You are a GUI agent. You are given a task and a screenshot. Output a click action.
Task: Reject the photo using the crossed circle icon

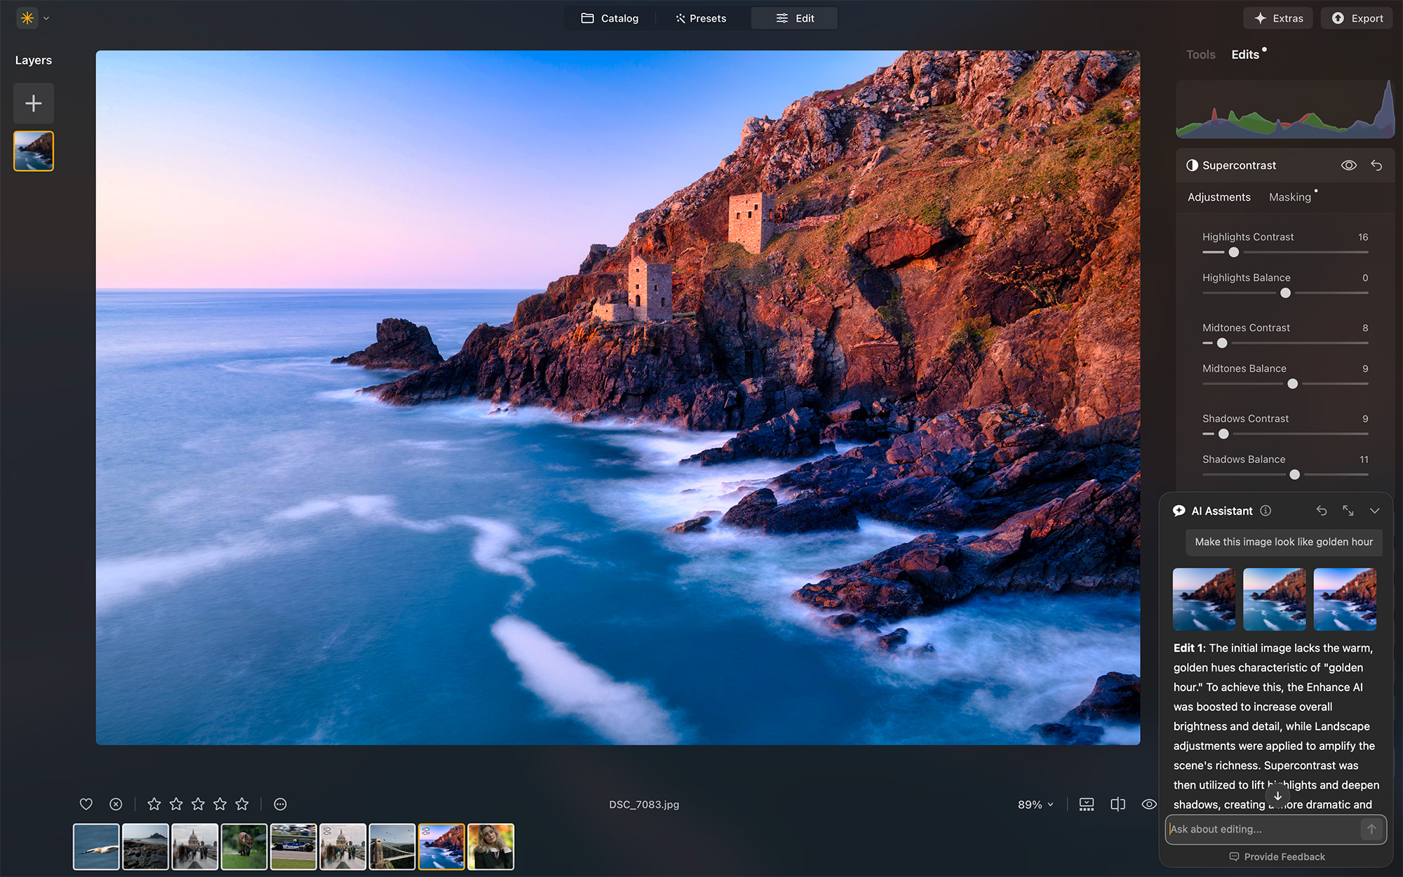[x=116, y=804]
